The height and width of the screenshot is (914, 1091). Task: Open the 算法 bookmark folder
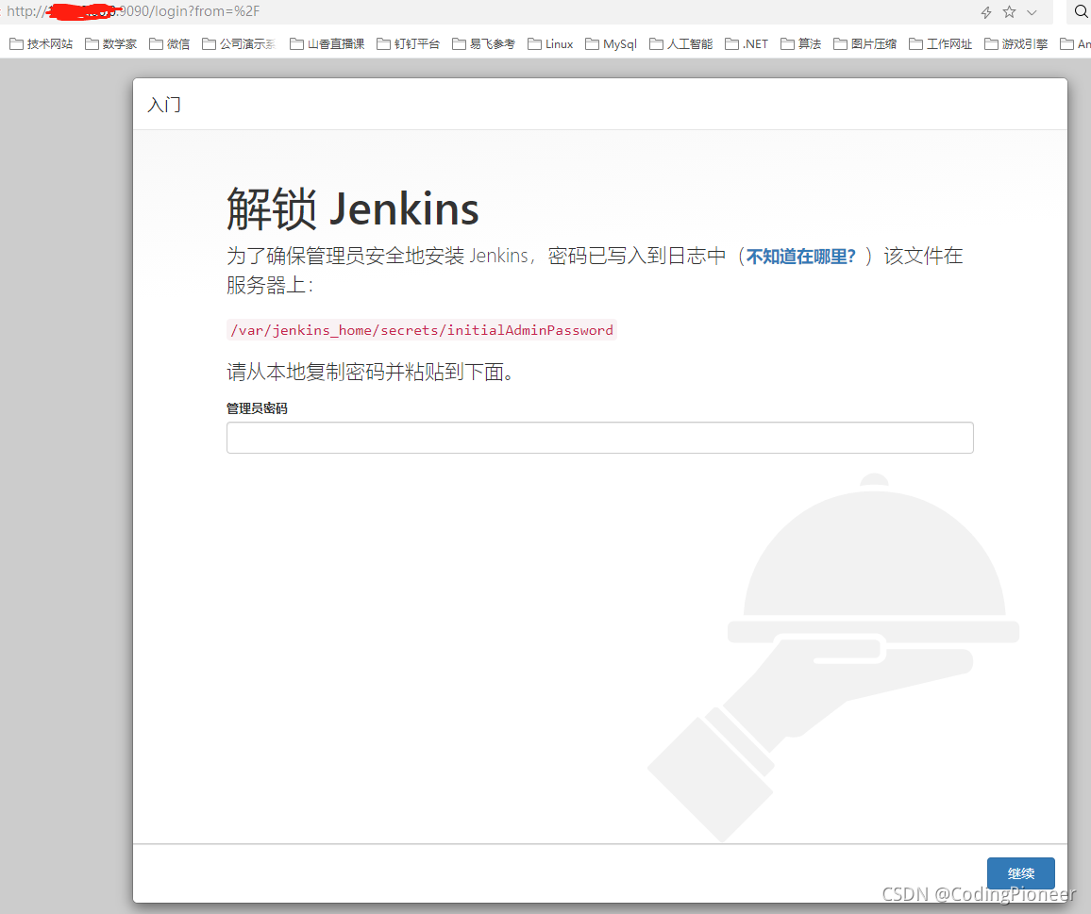801,43
